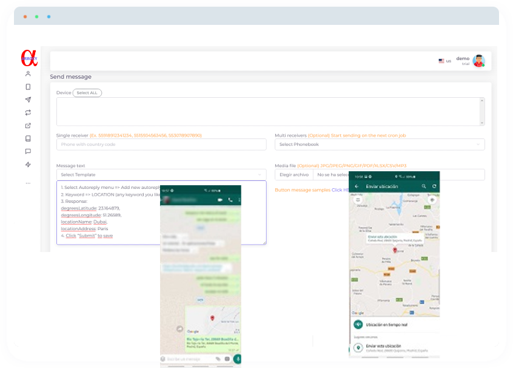
Task: Click the external link sidebar icon
Action: pyautogui.click(x=28, y=126)
